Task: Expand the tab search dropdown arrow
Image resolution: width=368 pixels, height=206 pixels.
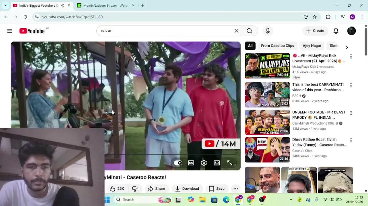Action: (5, 5)
